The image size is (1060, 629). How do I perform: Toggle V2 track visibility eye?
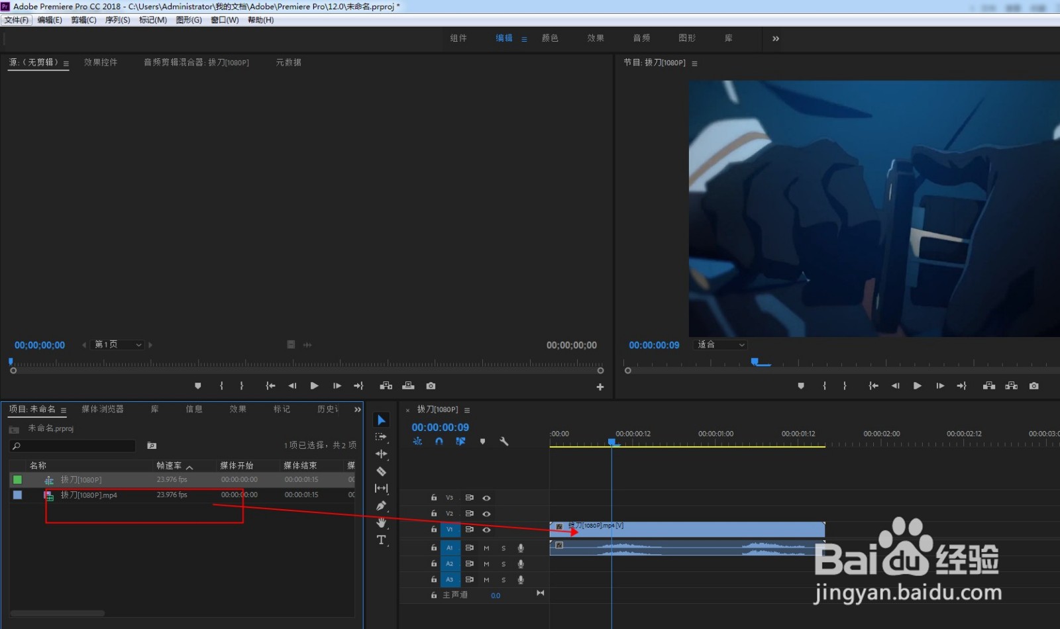click(x=486, y=514)
